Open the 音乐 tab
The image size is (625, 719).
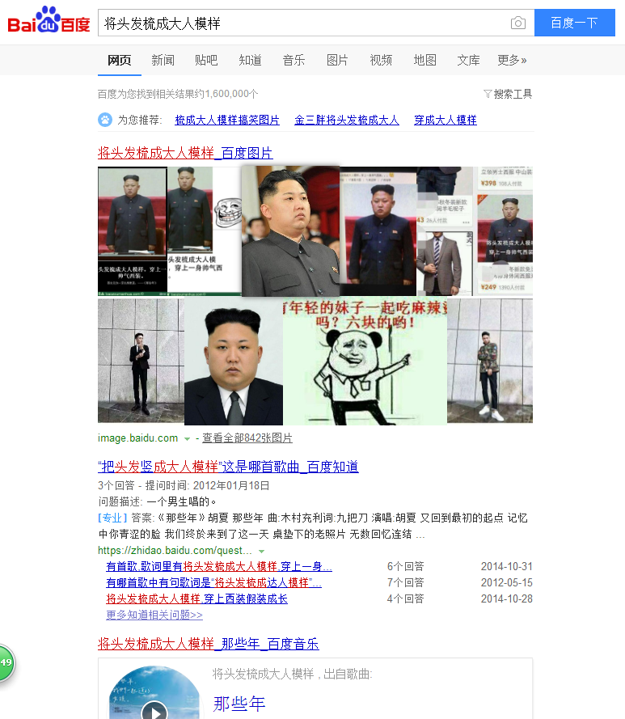click(294, 60)
